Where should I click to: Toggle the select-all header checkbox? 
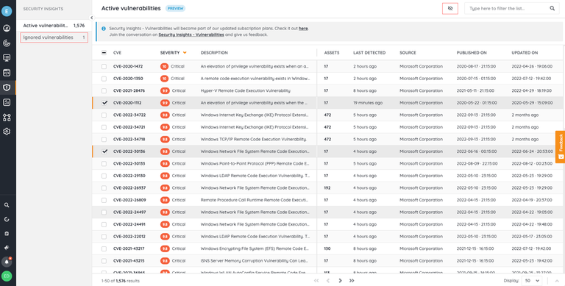tap(104, 53)
